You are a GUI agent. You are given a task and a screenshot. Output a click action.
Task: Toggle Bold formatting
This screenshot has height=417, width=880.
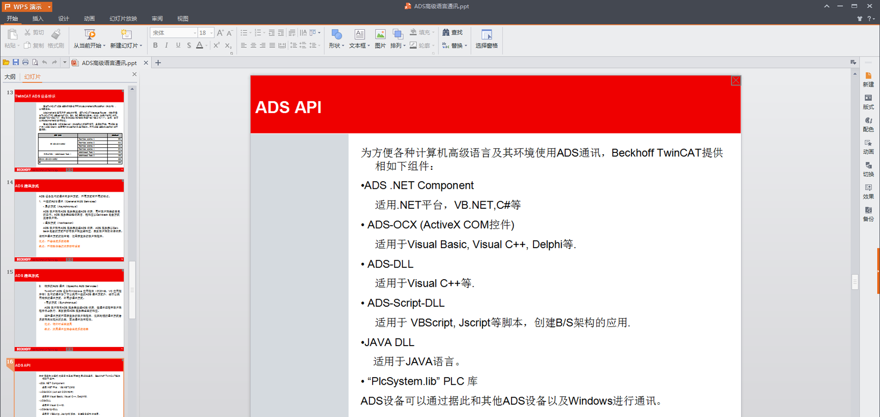[x=155, y=45]
